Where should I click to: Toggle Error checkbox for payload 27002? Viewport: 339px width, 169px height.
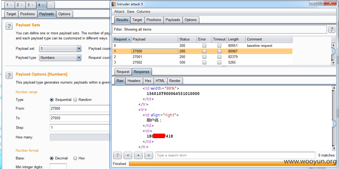204,62
